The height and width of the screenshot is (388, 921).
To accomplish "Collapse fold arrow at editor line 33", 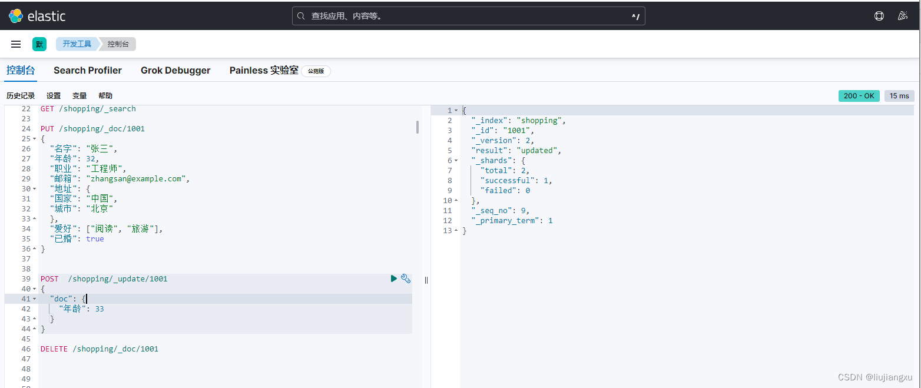I will click(34, 219).
